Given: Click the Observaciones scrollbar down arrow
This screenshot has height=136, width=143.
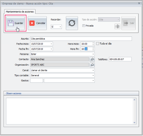Looking at the screenshot, I should coord(134,123).
